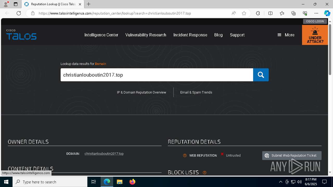Open File Explorer from the taskbar

[x=119, y=182]
